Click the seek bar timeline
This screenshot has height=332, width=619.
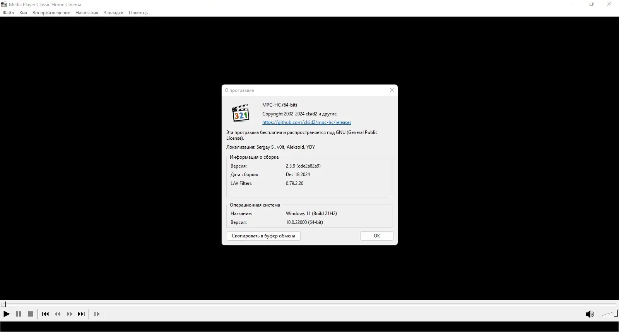click(309, 304)
